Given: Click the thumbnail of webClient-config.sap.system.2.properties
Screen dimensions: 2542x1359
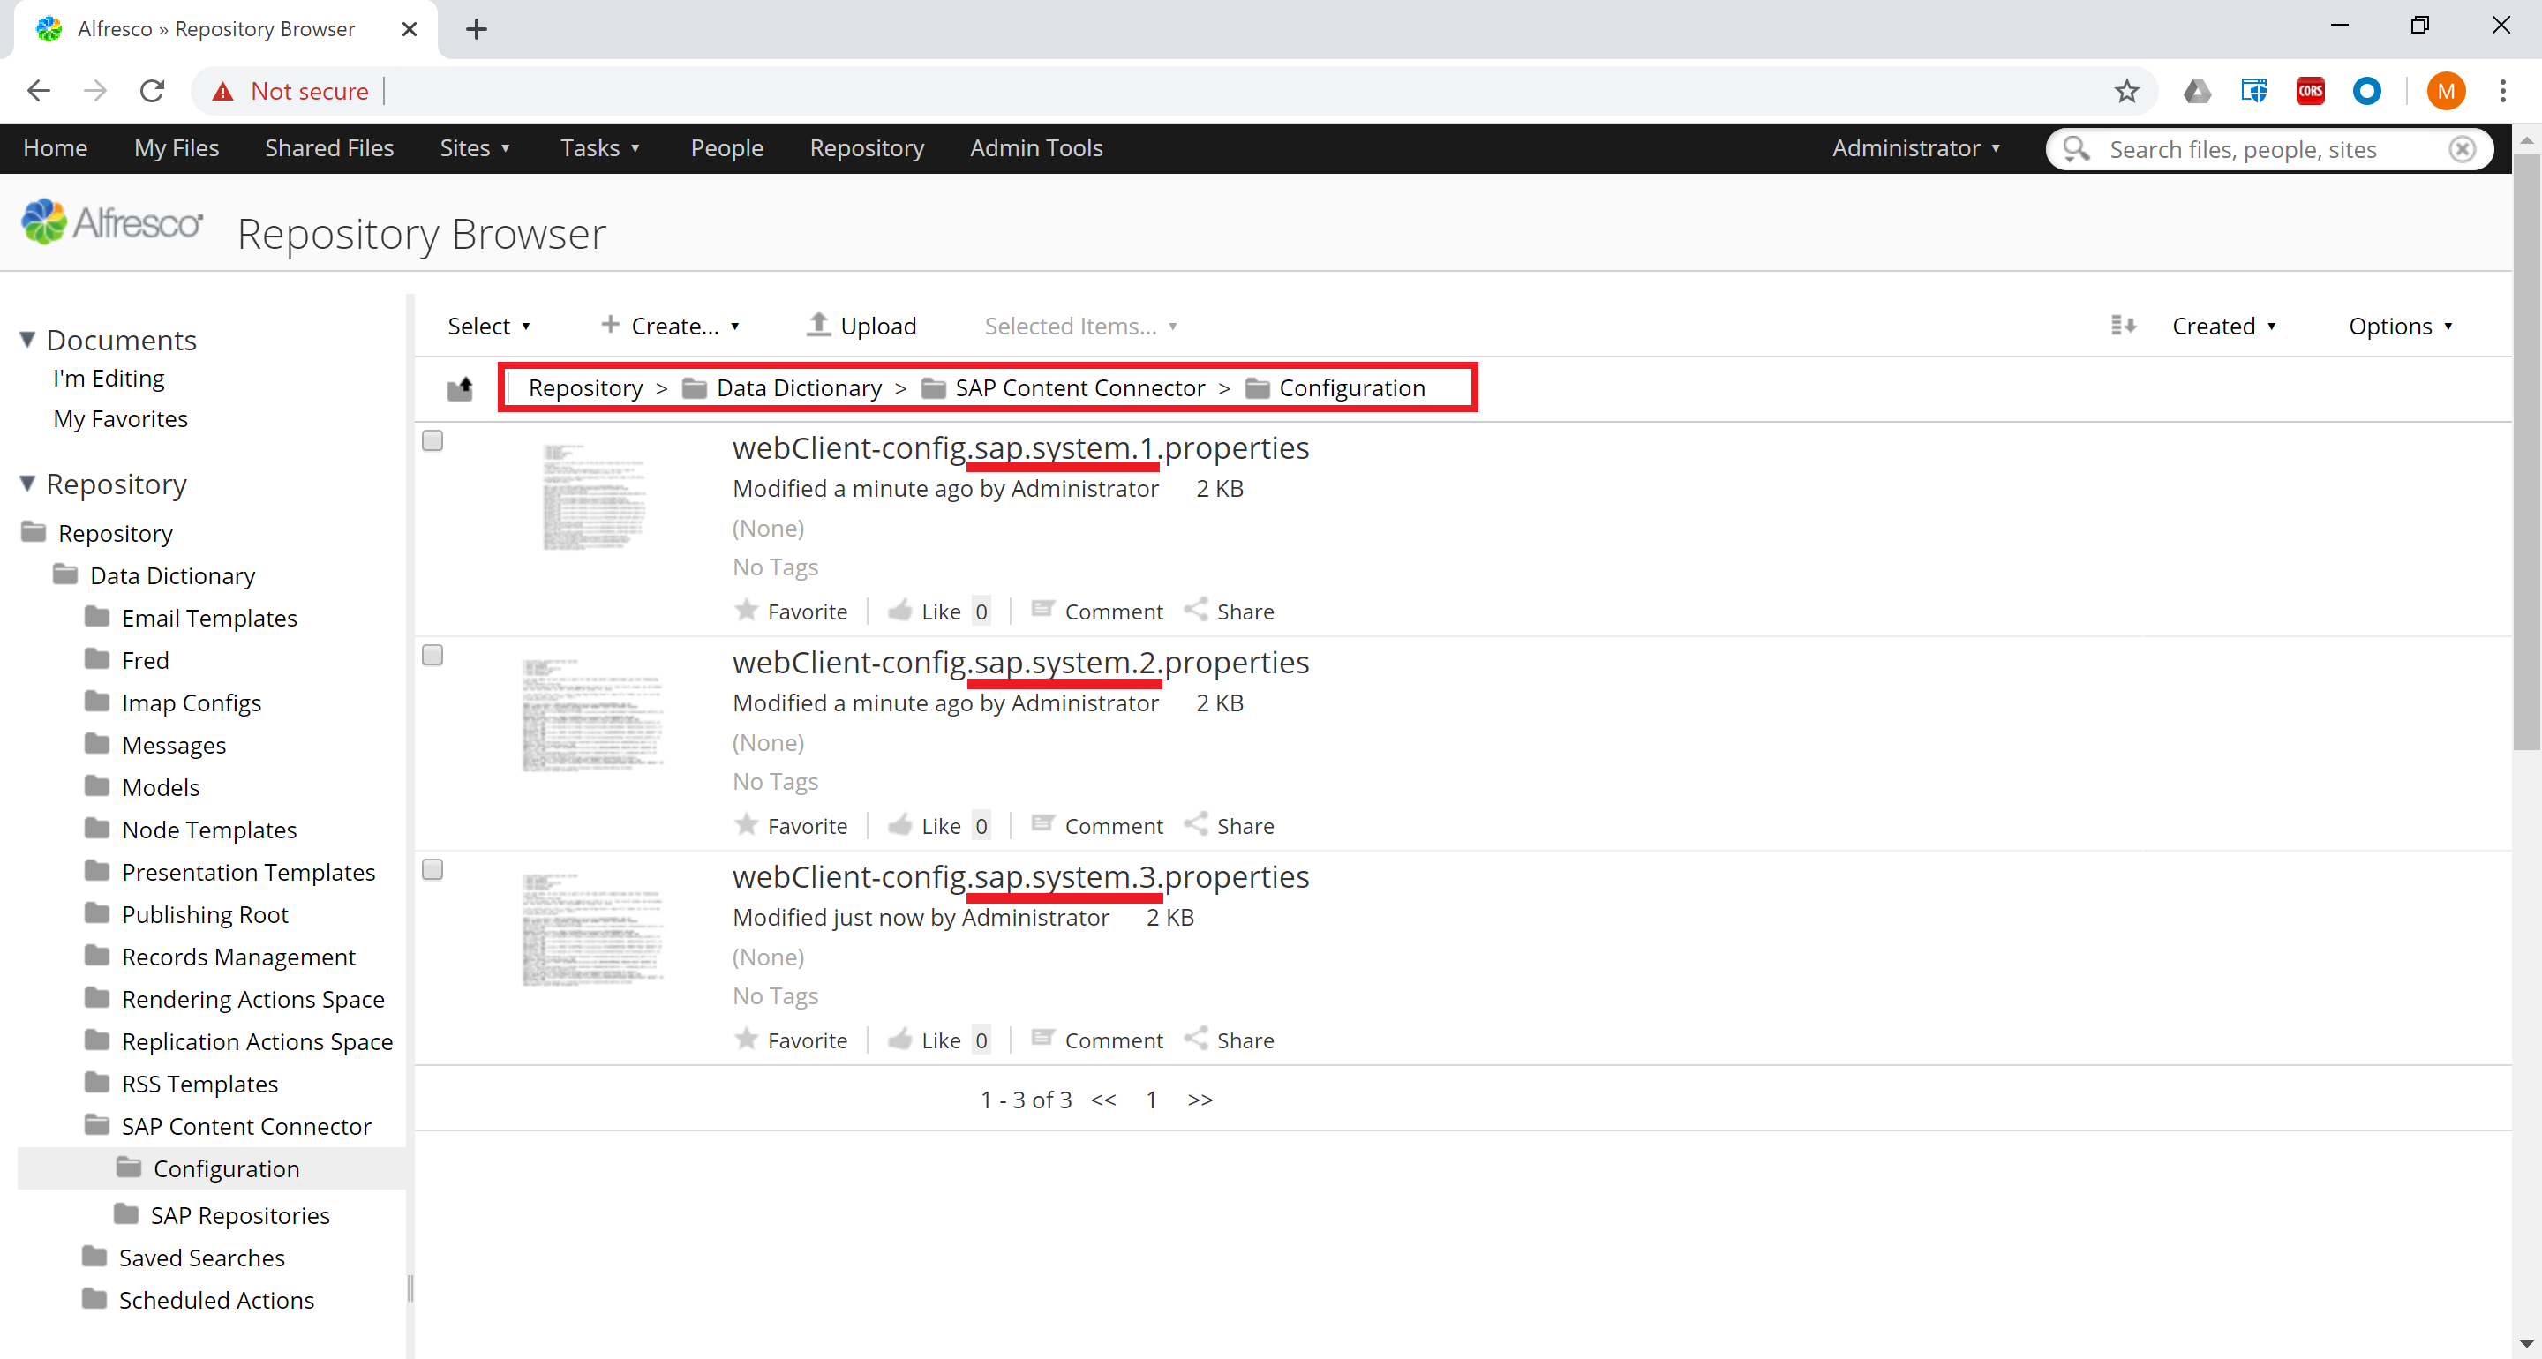Looking at the screenshot, I should click(x=593, y=715).
